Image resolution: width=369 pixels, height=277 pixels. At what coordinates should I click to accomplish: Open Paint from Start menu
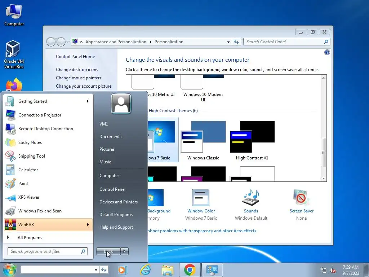(x=48, y=184)
